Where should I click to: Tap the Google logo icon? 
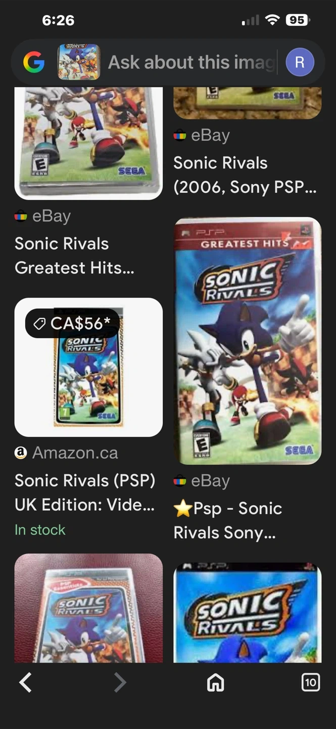(34, 62)
